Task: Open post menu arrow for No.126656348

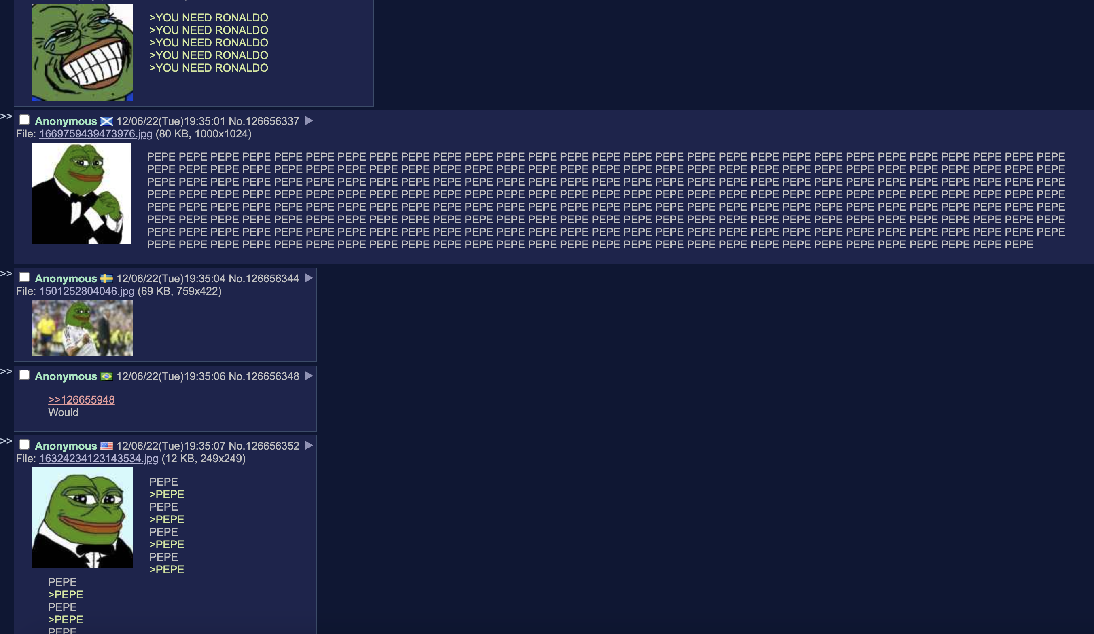Action: (309, 376)
